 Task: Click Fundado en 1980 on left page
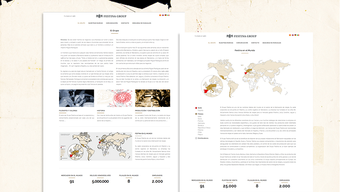pyautogui.click(x=70, y=16)
